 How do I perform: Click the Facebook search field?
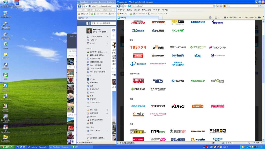pyautogui.click(x=103, y=23)
